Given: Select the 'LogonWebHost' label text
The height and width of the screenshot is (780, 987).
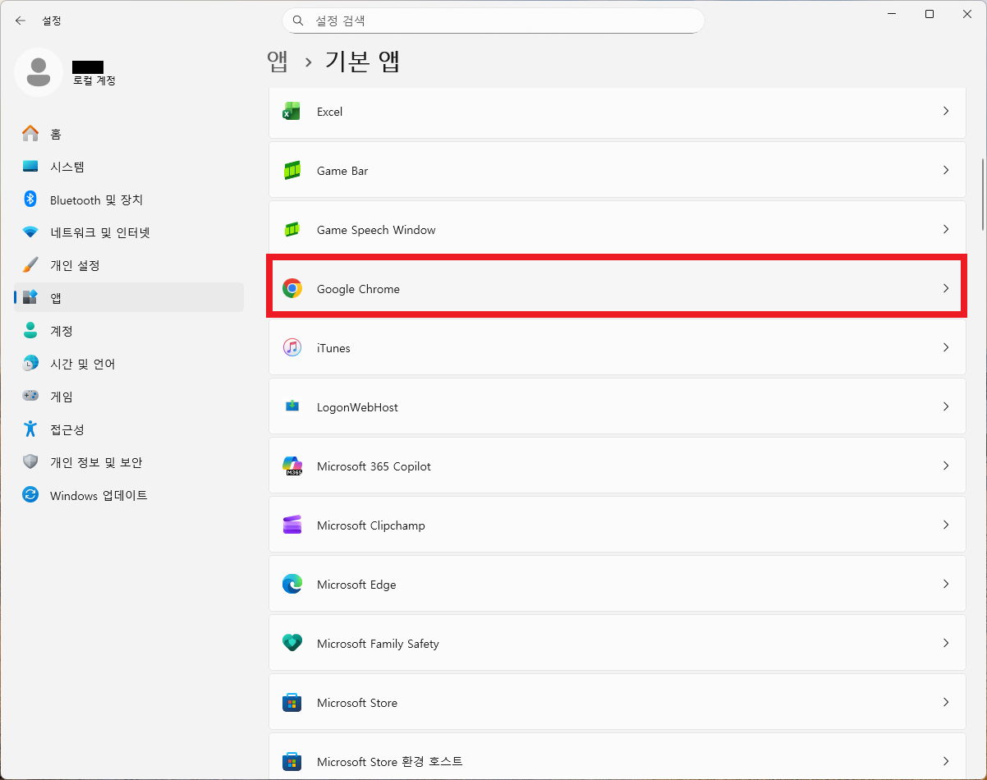Looking at the screenshot, I should point(358,407).
